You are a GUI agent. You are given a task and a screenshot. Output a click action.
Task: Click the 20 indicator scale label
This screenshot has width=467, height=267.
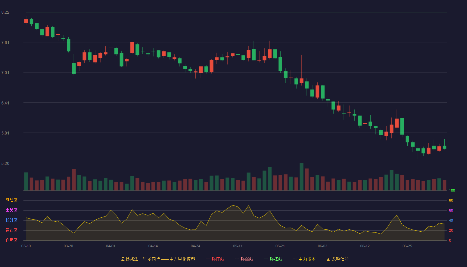pos(451,230)
